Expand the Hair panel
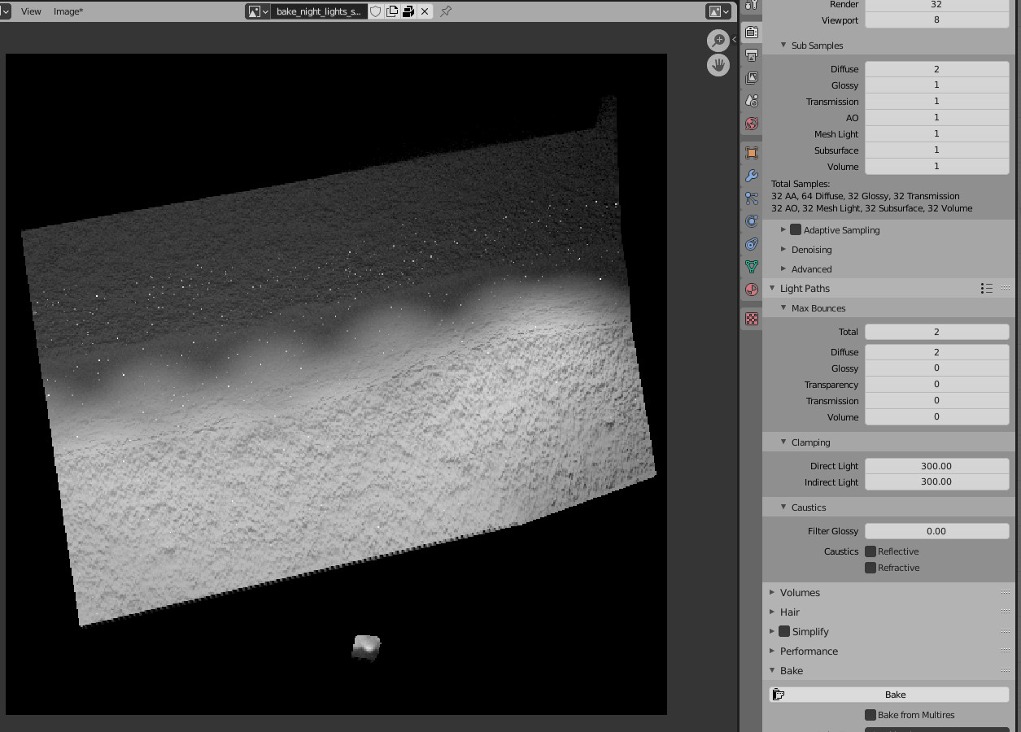Image resolution: width=1021 pixels, height=732 pixels. point(772,612)
